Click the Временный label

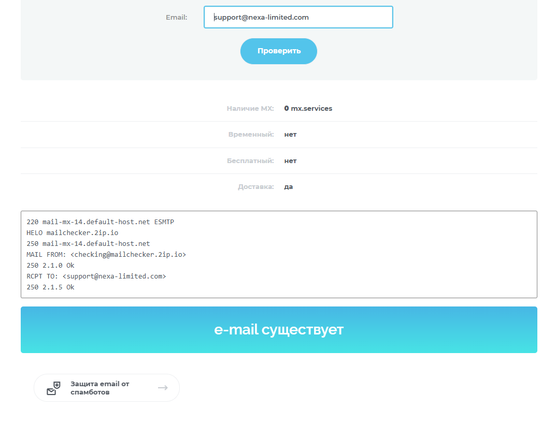[251, 135]
